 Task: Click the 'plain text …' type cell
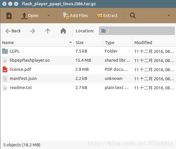pos(117,88)
